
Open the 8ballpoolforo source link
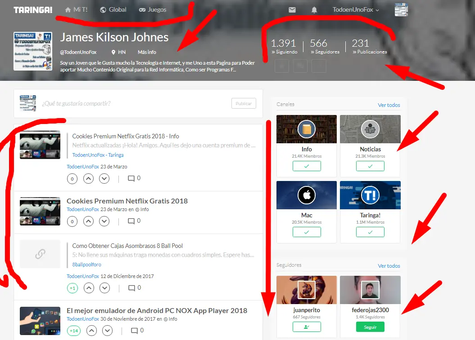pos(86,265)
